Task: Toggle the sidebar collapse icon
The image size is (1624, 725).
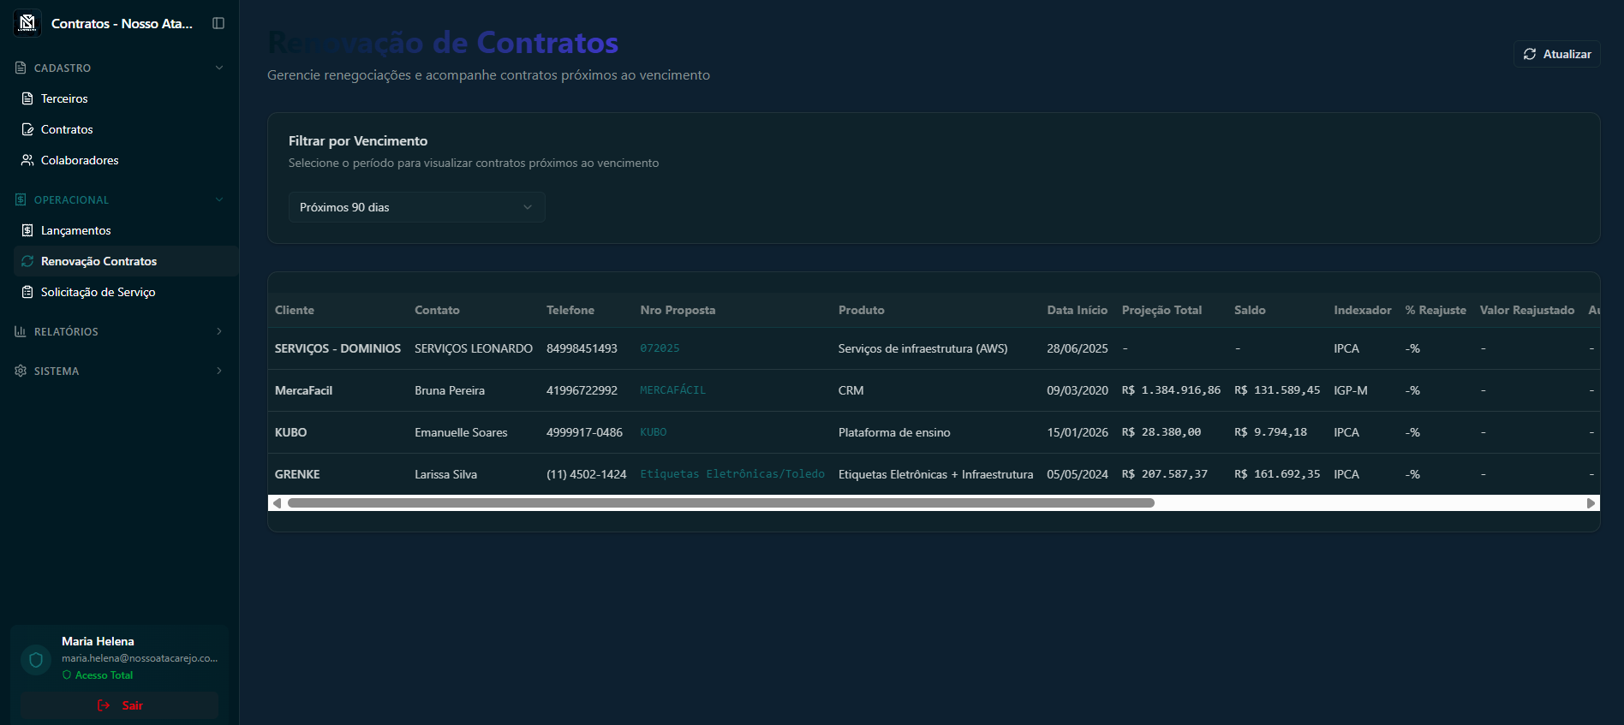Action: tap(218, 23)
